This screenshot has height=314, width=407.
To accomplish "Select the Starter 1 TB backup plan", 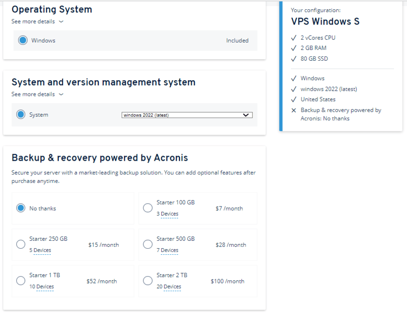I will [x=21, y=281].
